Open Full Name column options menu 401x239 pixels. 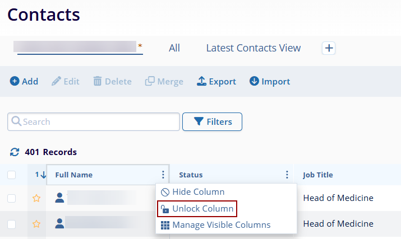[163, 175]
